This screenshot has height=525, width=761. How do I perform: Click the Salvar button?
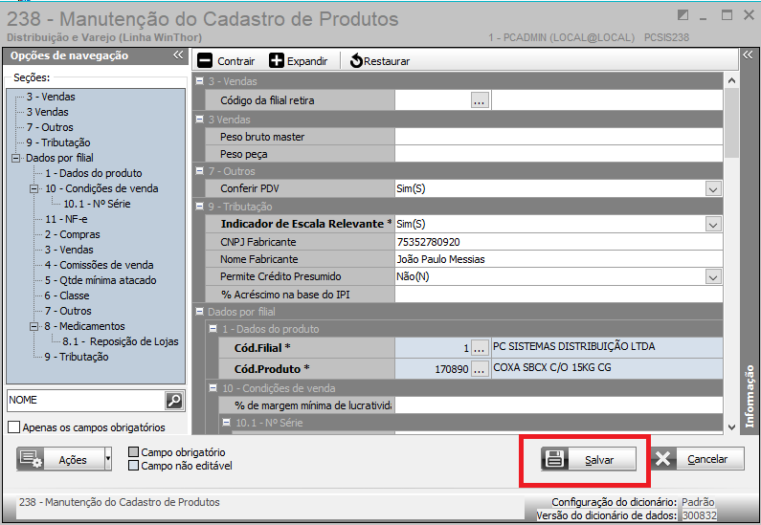[x=589, y=459]
